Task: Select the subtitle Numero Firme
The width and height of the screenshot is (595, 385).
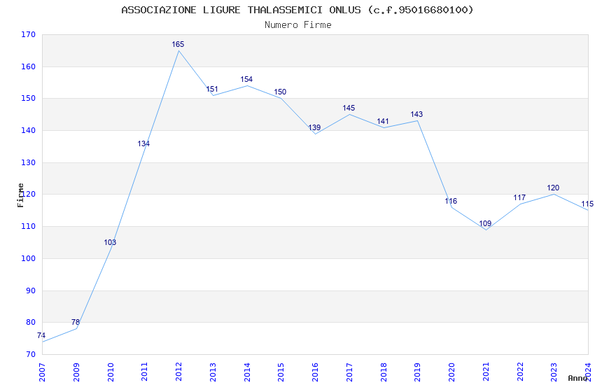Action: 298,25
